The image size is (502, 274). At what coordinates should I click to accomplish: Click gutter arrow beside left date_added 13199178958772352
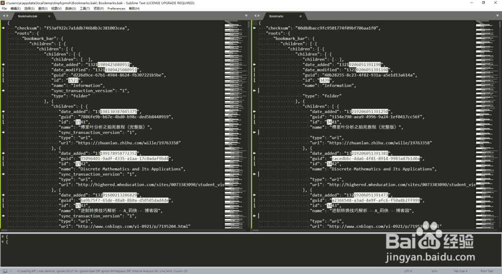(3, 153)
